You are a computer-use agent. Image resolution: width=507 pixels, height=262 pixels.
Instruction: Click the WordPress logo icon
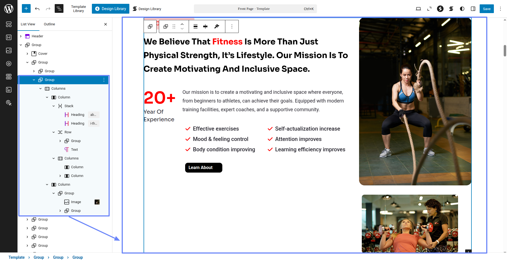(9, 9)
